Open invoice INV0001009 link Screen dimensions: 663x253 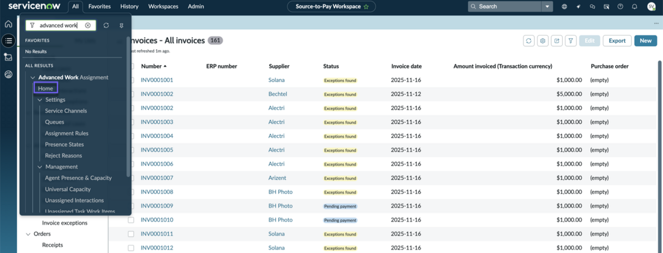pyautogui.click(x=157, y=206)
